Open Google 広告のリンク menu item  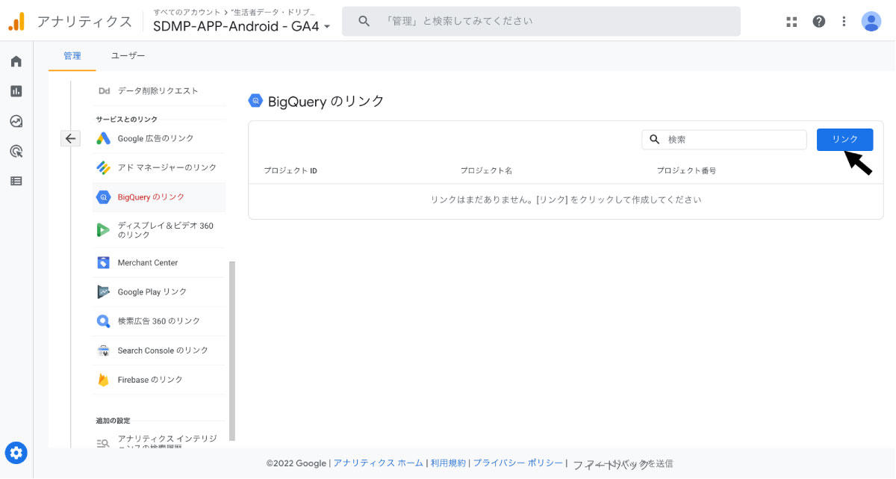158,138
